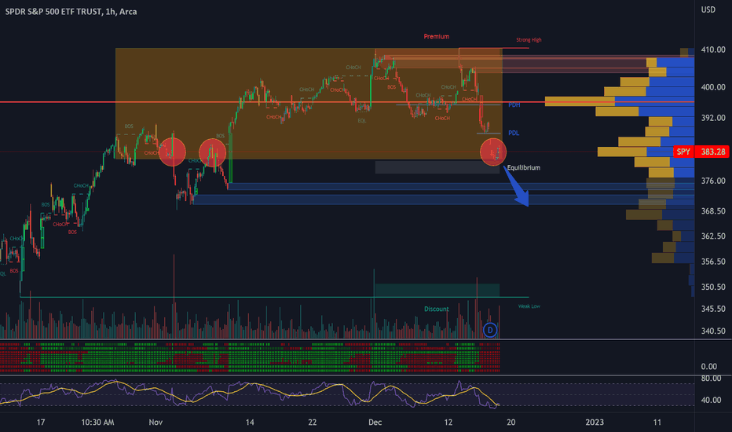This screenshot has height=432, width=732.
Task: Click the 40.00 oscillator scale value
Action: pos(711,401)
